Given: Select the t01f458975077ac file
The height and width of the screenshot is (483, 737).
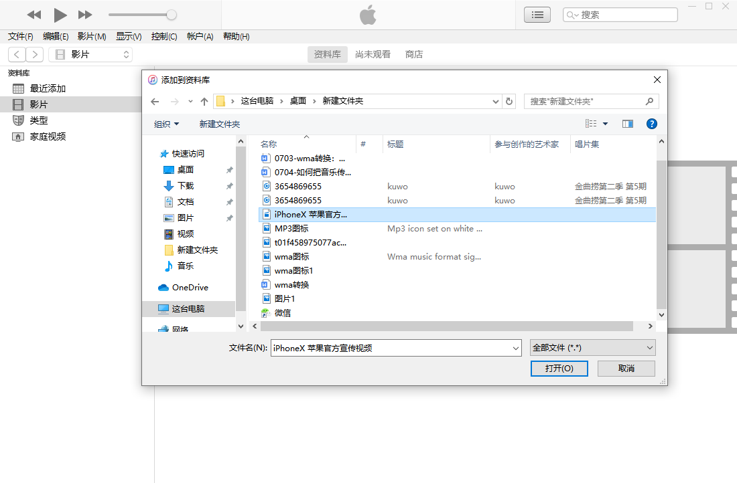Looking at the screenshot, I should (x=310, y=243).
